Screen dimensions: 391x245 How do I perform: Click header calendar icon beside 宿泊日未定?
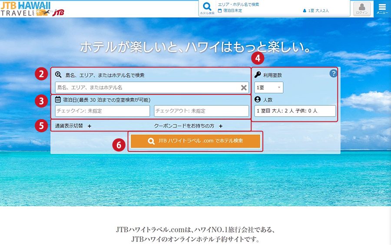click(220, 11)
